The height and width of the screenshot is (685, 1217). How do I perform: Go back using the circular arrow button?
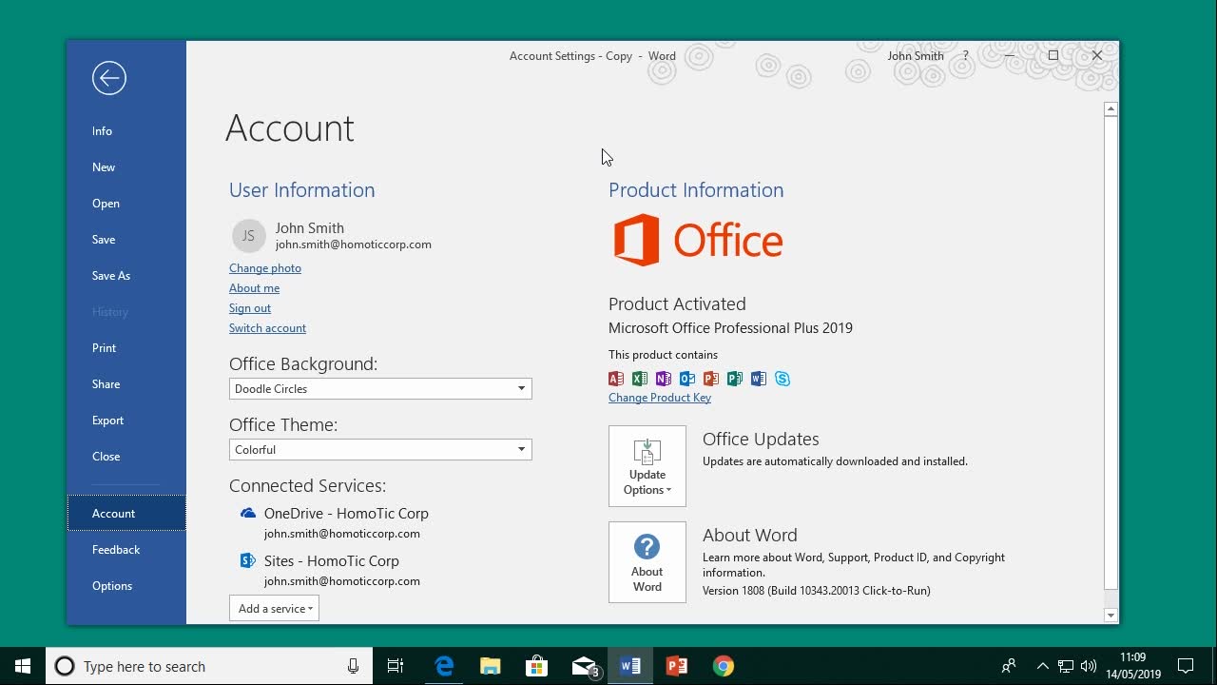coord(109,78)
